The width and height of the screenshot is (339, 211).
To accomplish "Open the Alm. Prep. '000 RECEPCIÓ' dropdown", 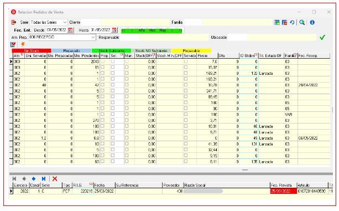I will pos(93,38).
